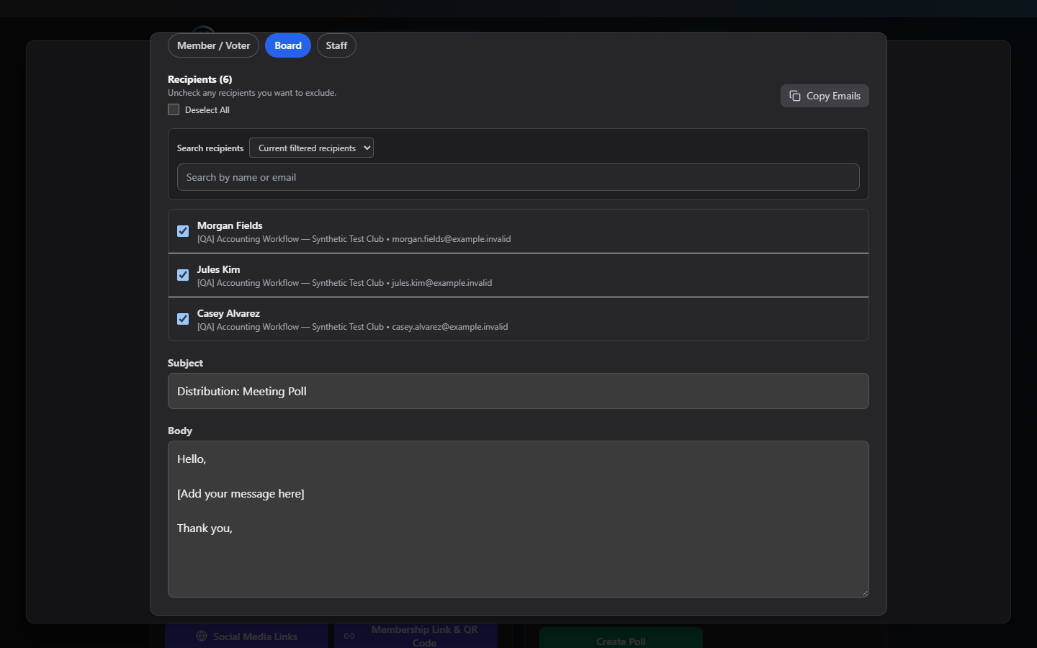Screen dimensions: 1037x648
Task: Click the Search recipients label
Action: (210, 148)
